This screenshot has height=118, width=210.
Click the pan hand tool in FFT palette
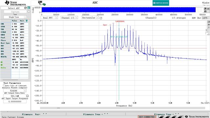pos(209,25)
